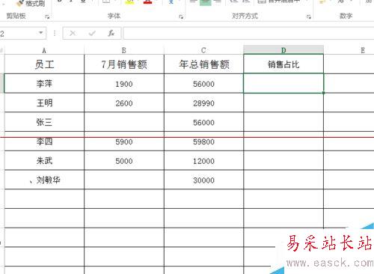
Task: Select the 7月销售额 header cell
Action: 124,64
